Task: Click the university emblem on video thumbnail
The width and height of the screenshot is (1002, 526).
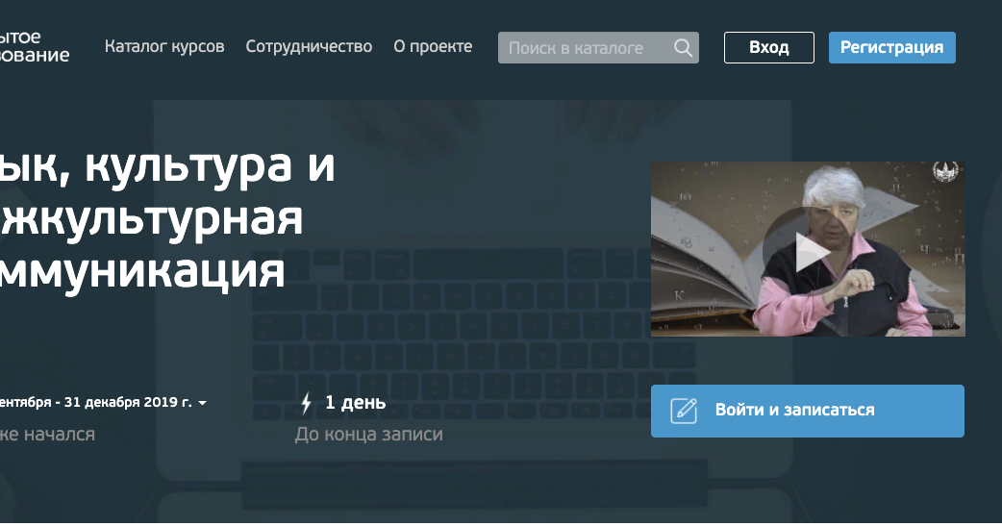Action: click(944, 172)
